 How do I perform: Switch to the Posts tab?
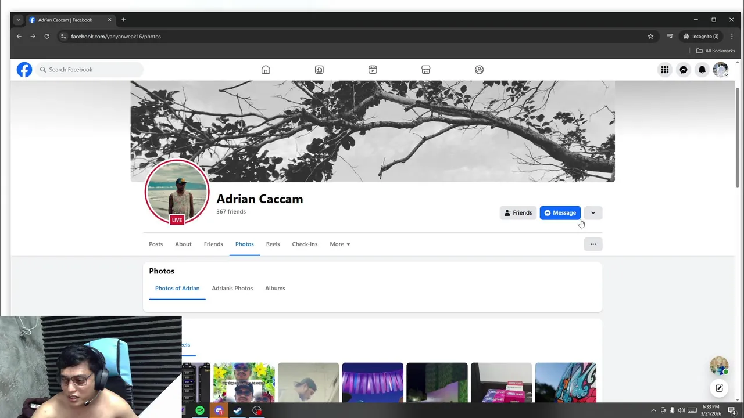tap(156, 244)
